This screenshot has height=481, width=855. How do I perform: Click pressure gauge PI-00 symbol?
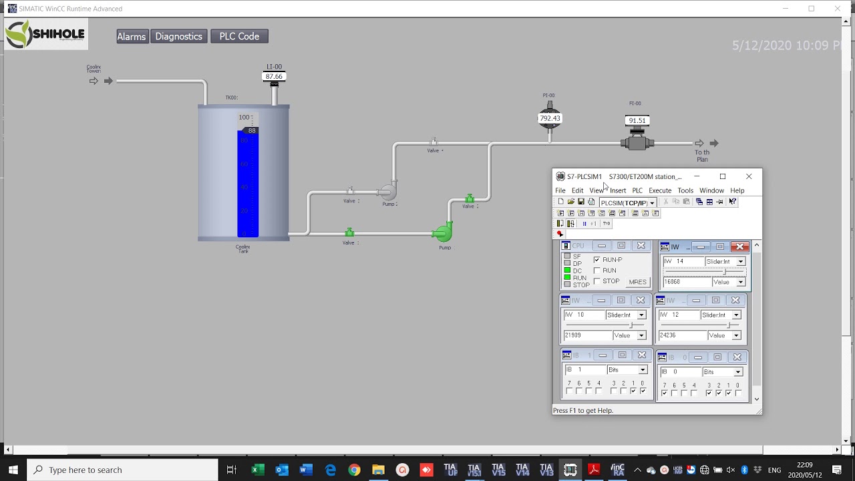(x=550, y=118)
